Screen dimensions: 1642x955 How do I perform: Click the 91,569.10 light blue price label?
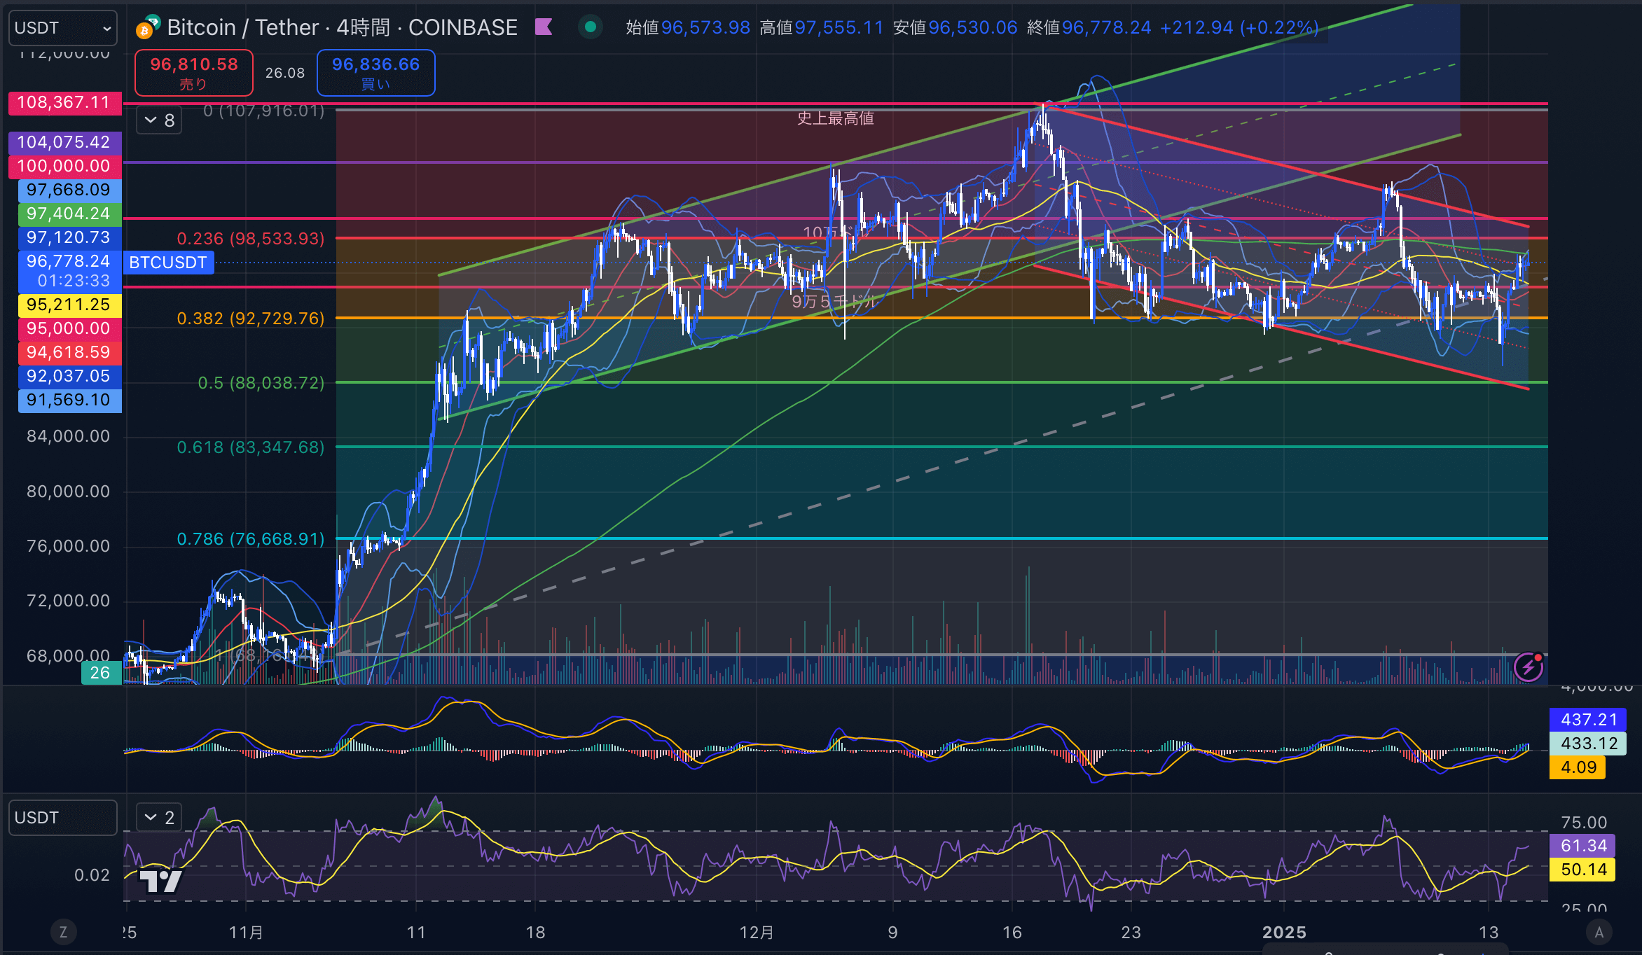coord(69,400)
